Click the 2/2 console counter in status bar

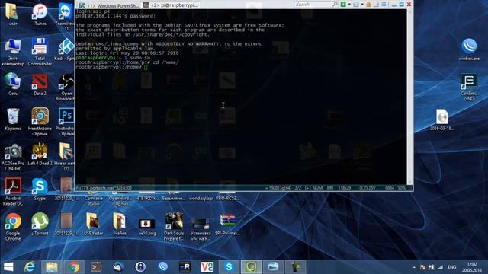(x=298, y=188)
